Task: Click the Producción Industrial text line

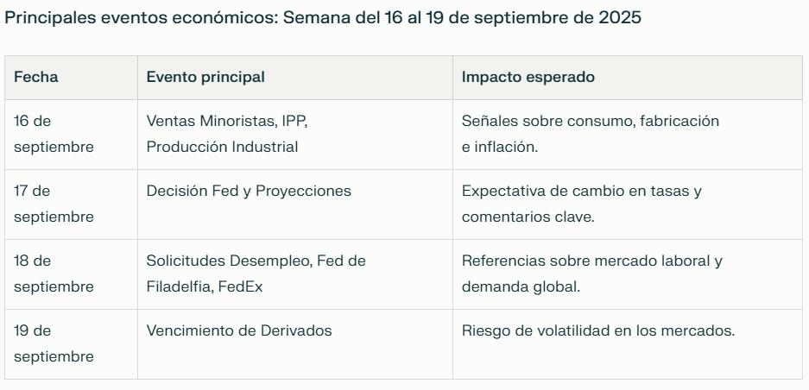Action: coord(223,147)
